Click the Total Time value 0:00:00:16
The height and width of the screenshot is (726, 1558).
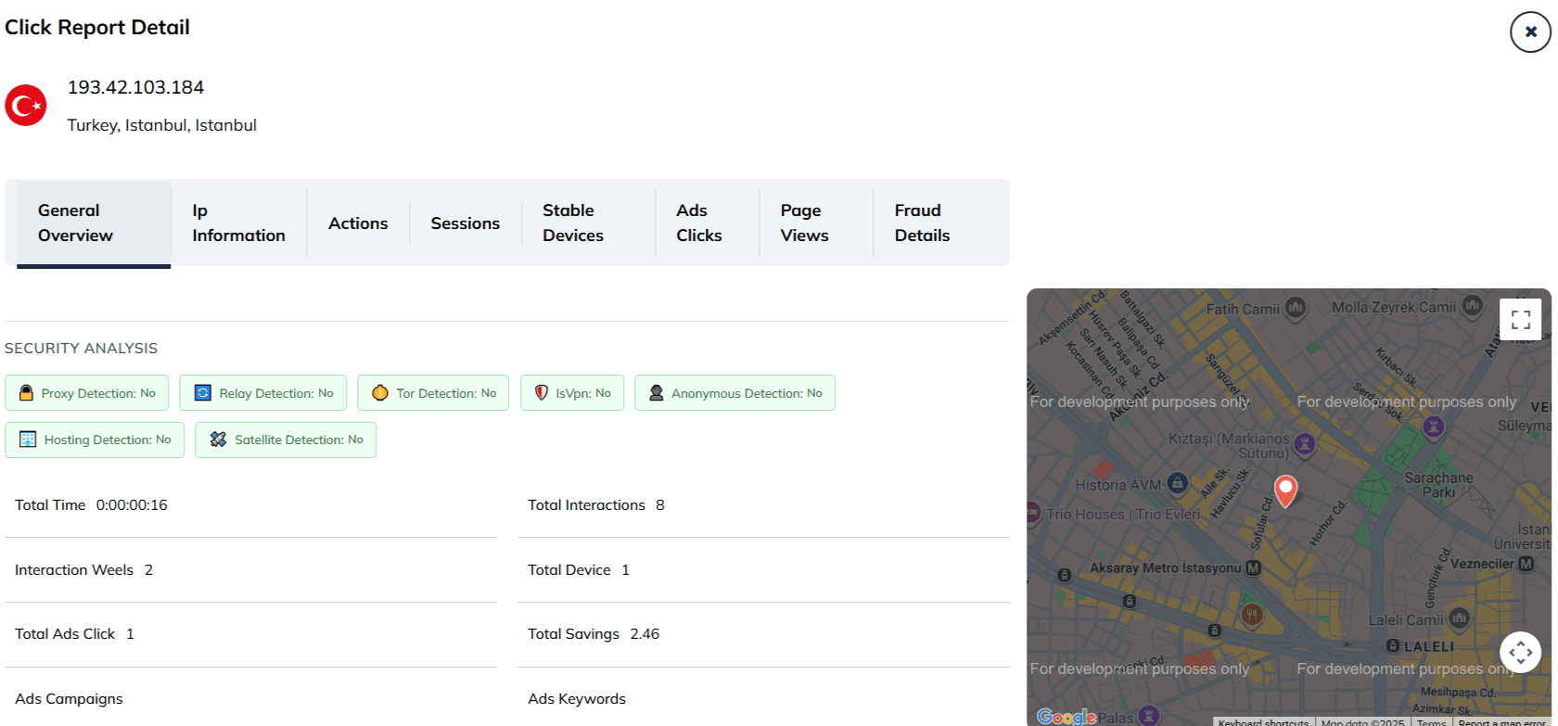point(132,505)
